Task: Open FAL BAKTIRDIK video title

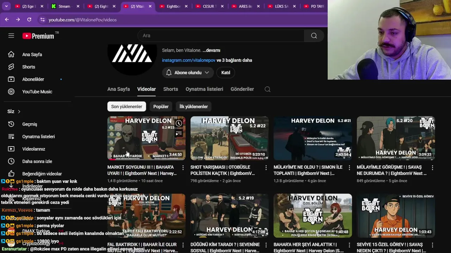Action: [x=142, y=247]
